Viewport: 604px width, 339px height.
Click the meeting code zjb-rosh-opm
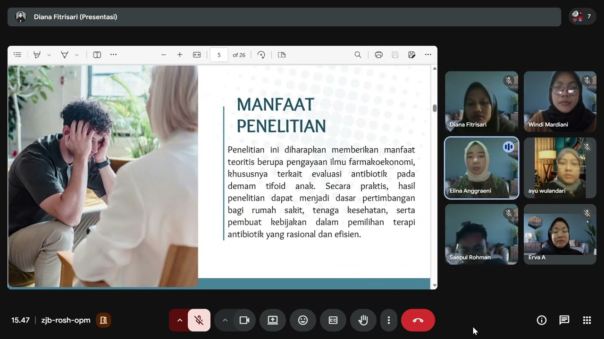point(66,320)
